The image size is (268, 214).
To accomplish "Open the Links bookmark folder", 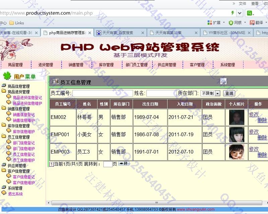I will point(16,23).
